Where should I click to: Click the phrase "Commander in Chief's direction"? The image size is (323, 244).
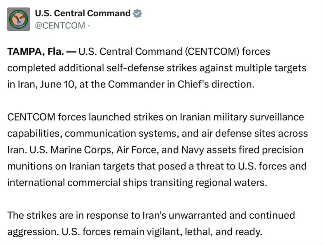click(181, 84)
